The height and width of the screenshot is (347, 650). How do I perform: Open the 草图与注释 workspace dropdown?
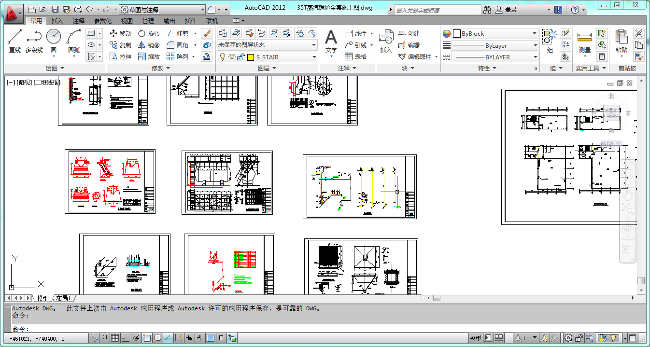[x=162, y=10]
